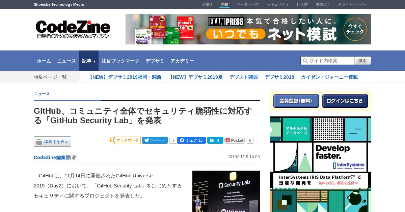Open CodeZine編集部 author link

coord(52,157)
